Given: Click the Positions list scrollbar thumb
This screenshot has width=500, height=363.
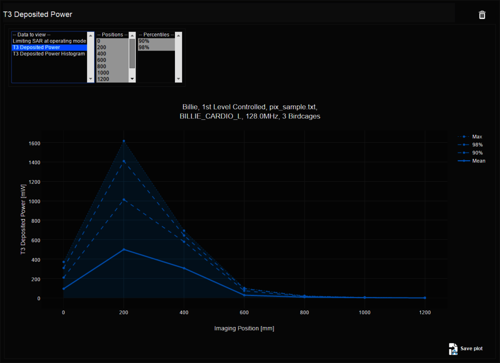Looking at the screenshot, I should coord(132,53).
